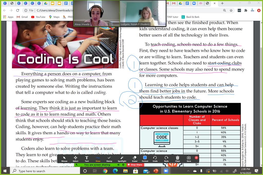Select Alexa Imwalle's video thumbnail
Image resolution: width=263 pixels, height=175 pixels.
tap(97, 13)
